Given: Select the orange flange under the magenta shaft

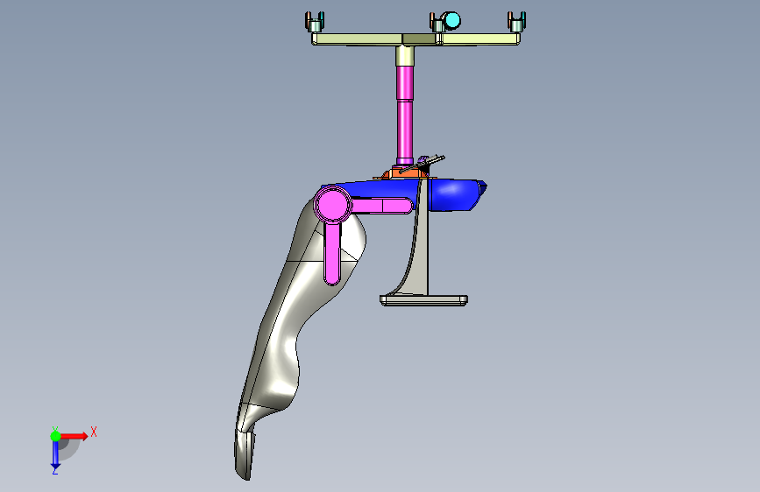Looking at the screenshot, I should [406, 172].
